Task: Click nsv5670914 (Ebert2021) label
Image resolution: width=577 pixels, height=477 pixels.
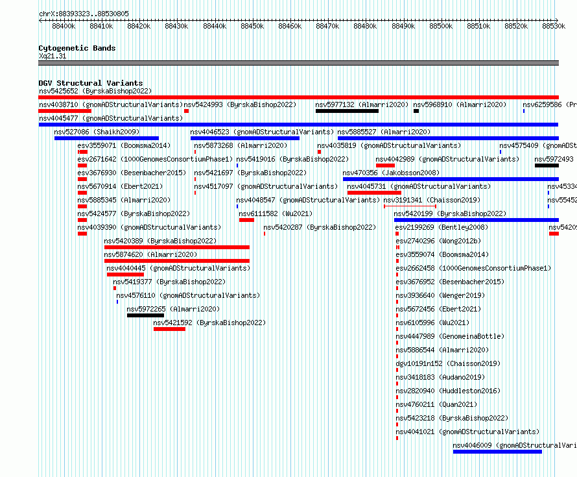Action: 120,186
